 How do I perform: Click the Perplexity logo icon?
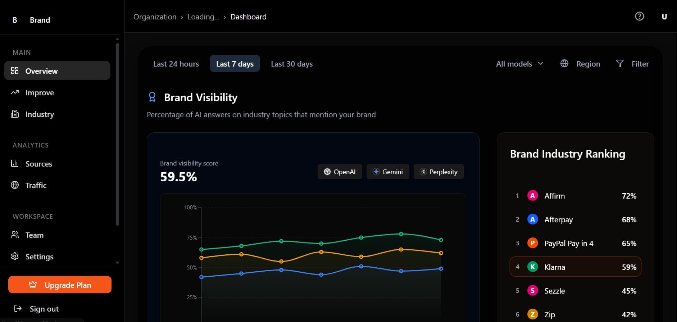[423, 172]
